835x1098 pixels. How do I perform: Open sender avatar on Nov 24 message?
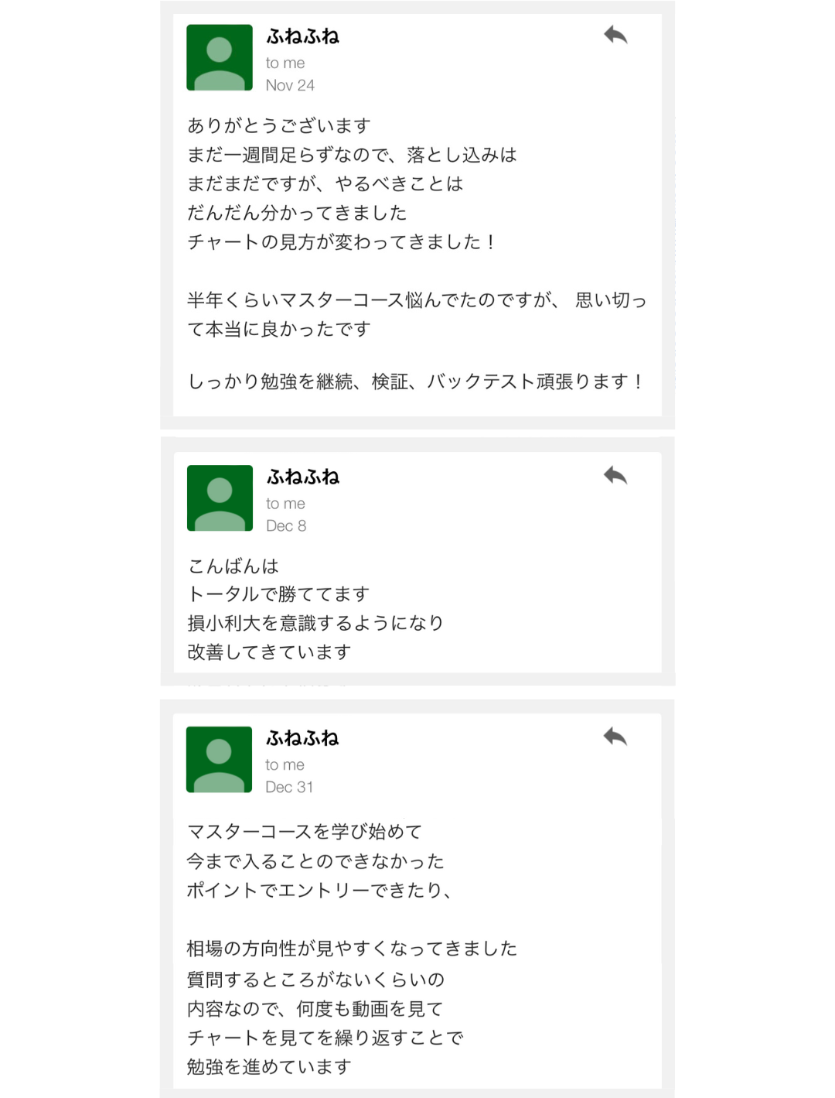pos(220,58)
